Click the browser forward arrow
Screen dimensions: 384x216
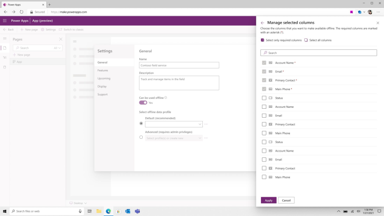(13, 12)
